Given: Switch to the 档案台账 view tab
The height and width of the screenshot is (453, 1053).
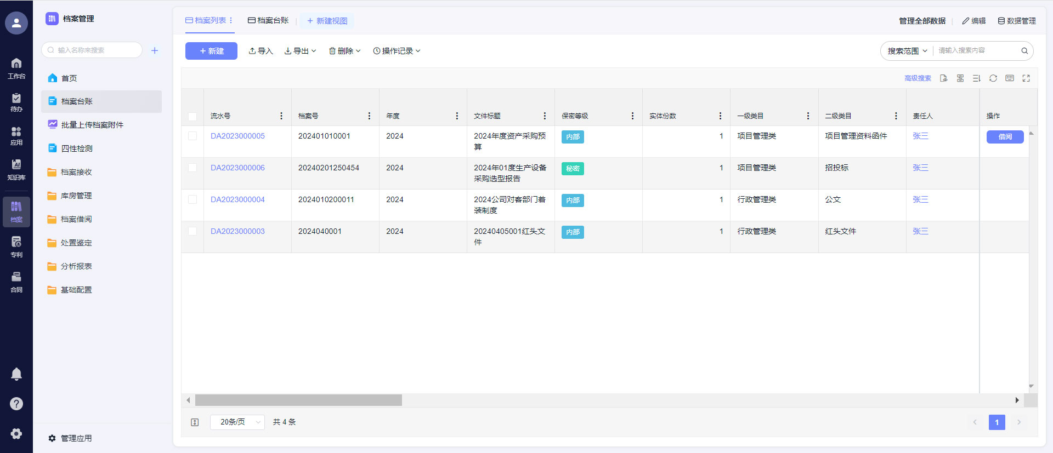Looking at the screenshot, I should coord(268,21).
